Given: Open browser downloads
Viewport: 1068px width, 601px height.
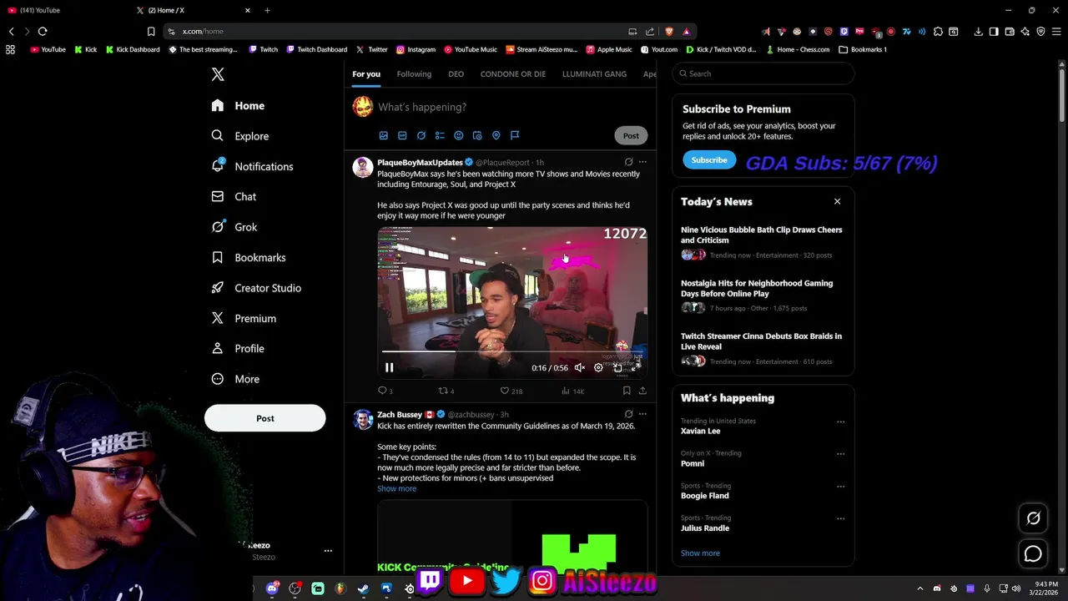Looking at the screenshot, I should tap(978, 31).
